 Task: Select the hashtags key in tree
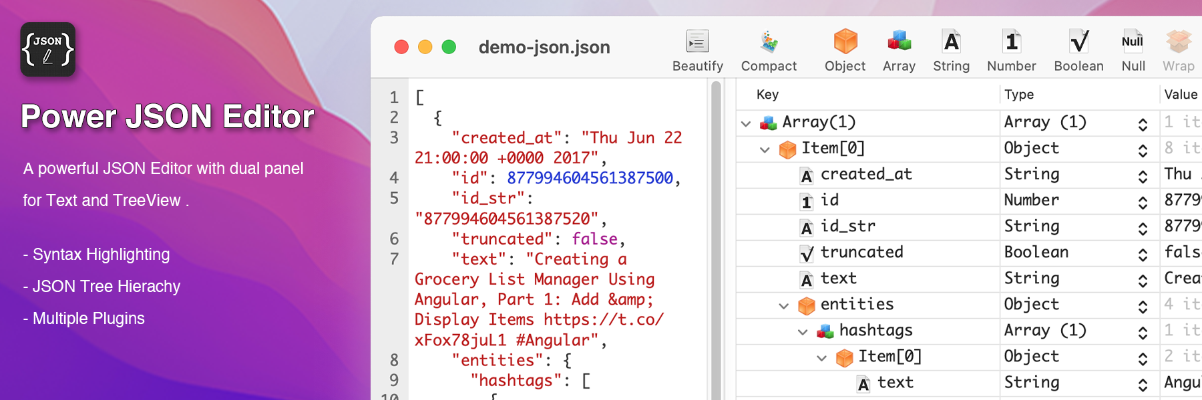coord(875,330)
